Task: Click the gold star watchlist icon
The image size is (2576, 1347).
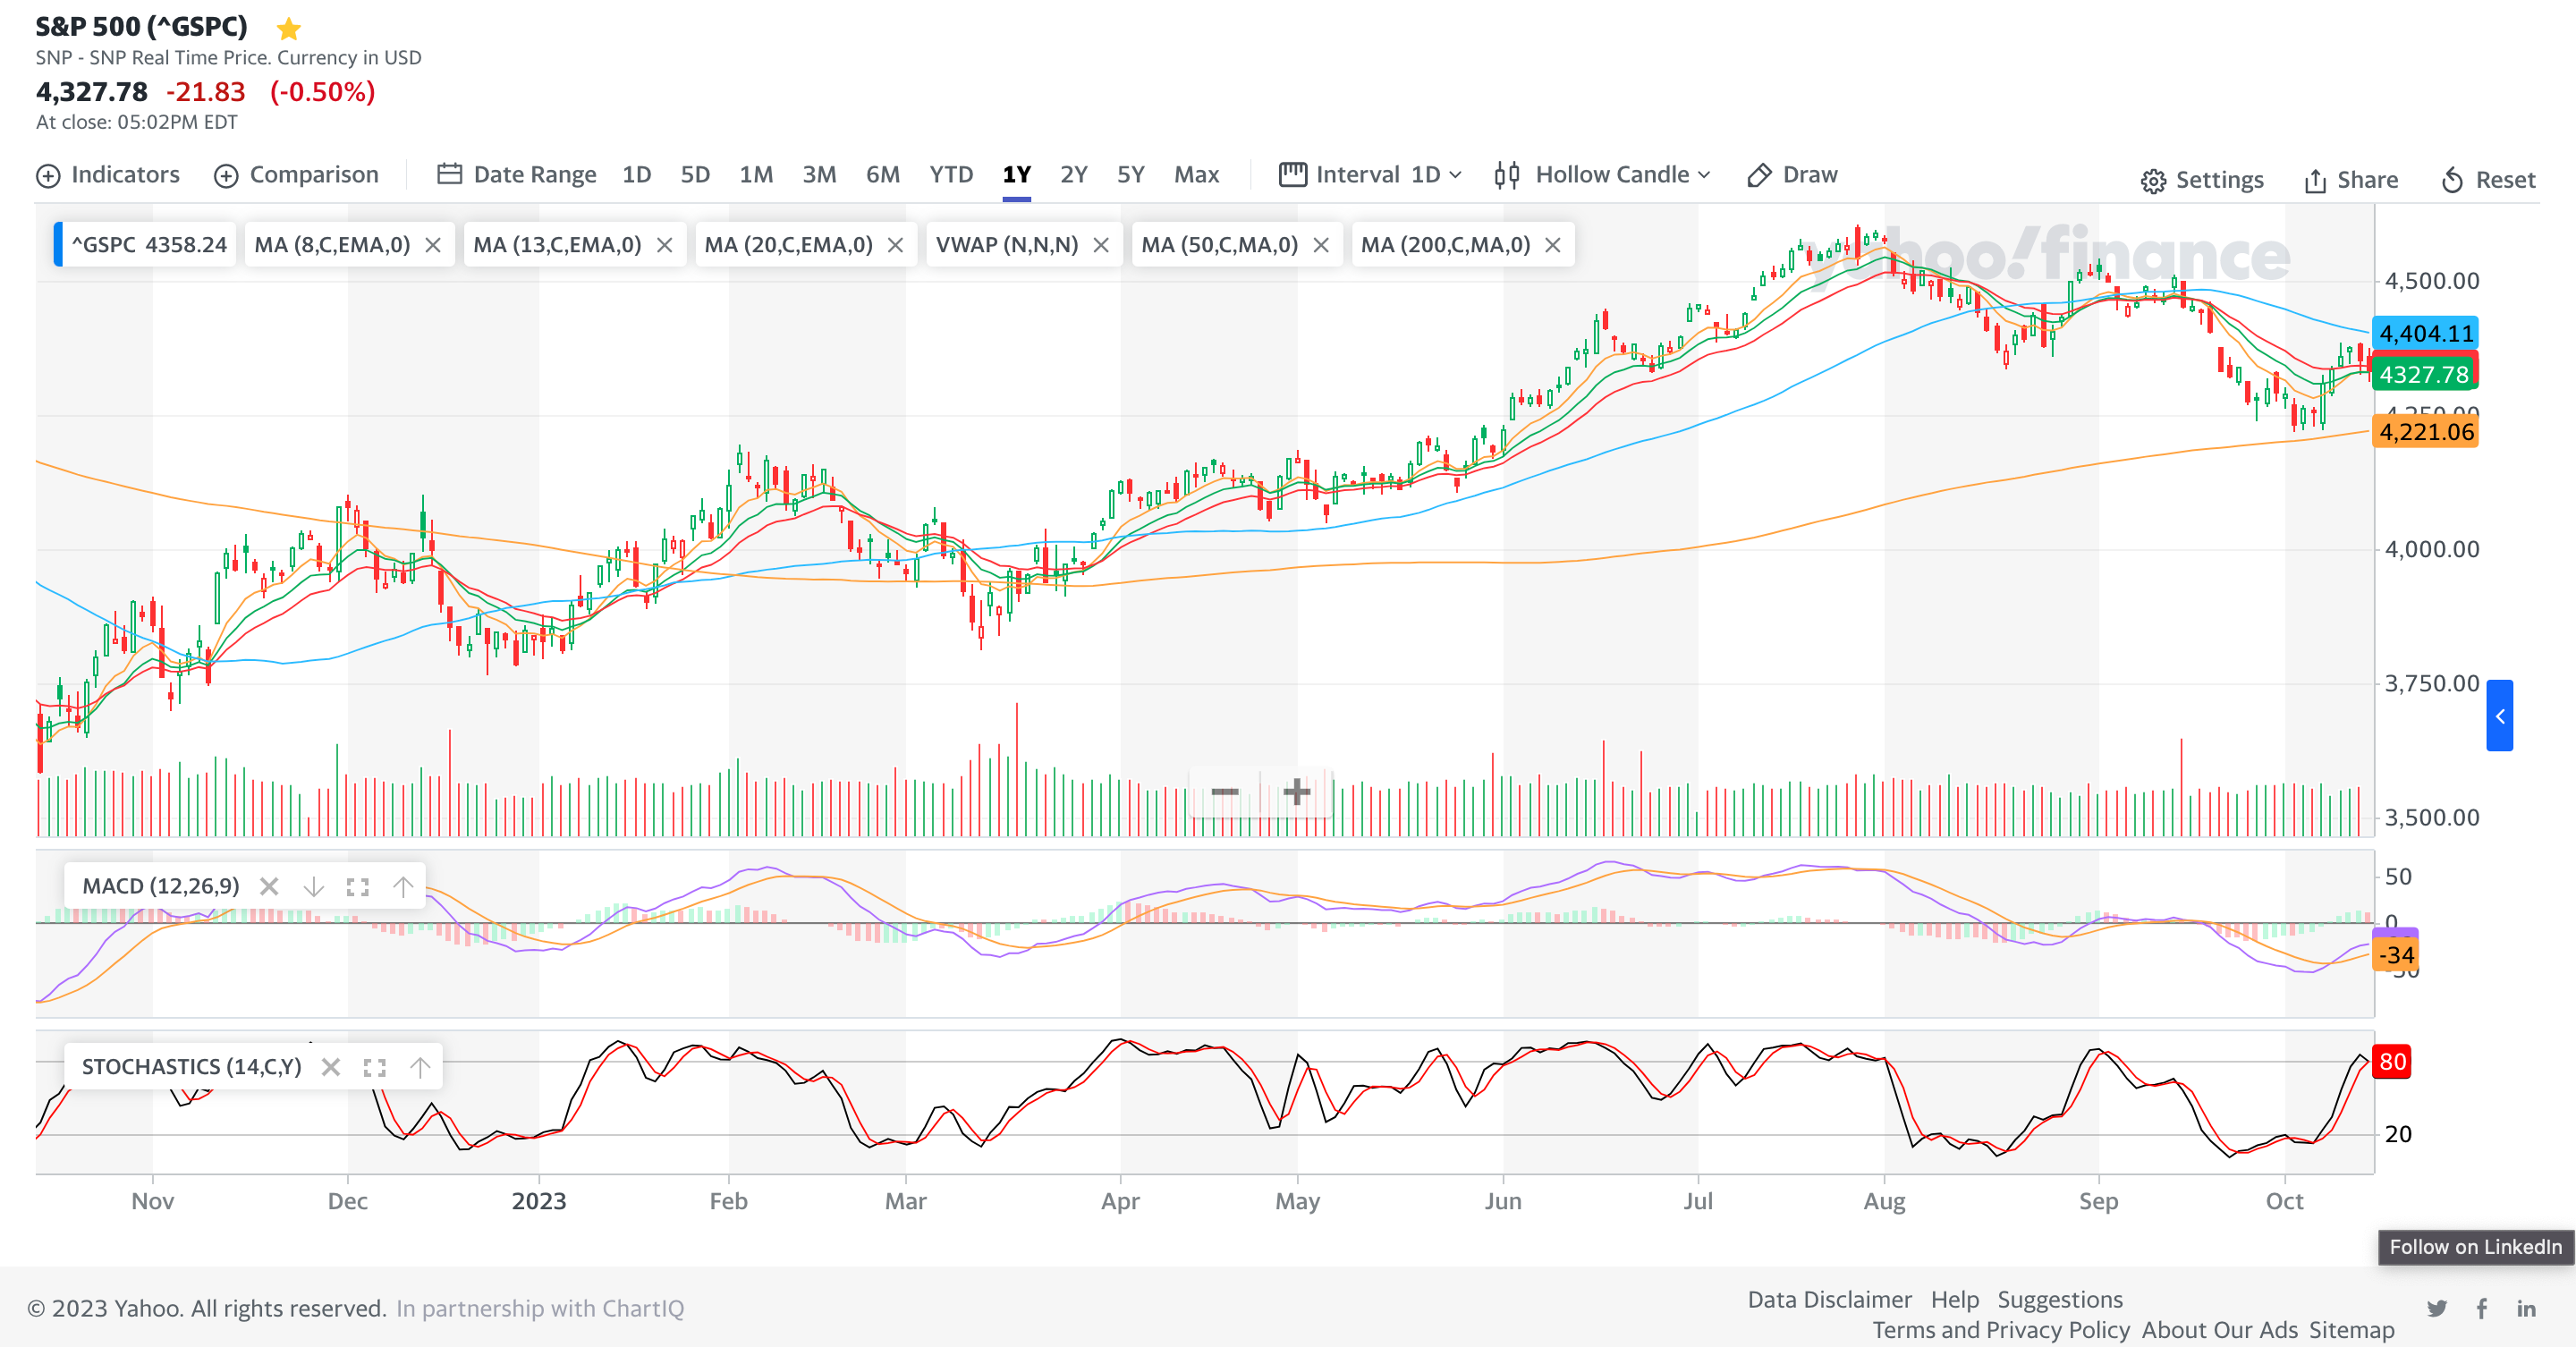Action: [x=288, y=28]
